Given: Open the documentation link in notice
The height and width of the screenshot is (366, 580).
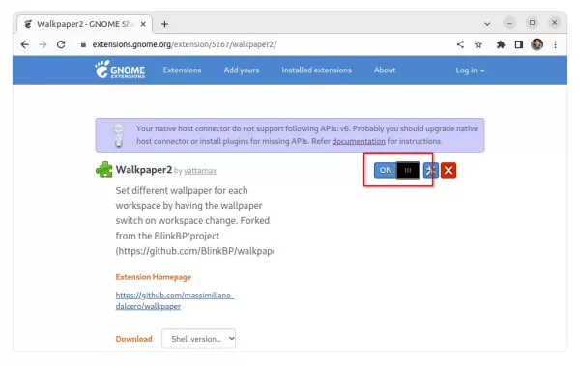Looking at the screenshot, I should 359,141.
